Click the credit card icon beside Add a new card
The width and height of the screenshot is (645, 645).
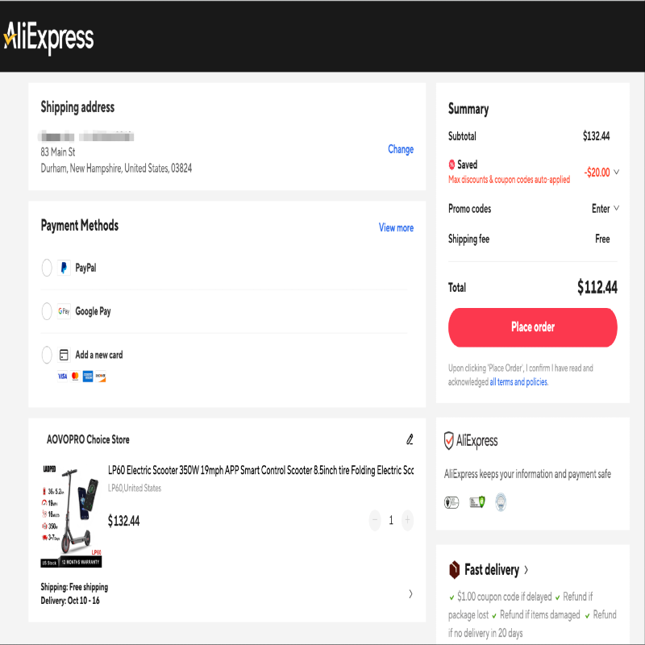coord(64,355)
